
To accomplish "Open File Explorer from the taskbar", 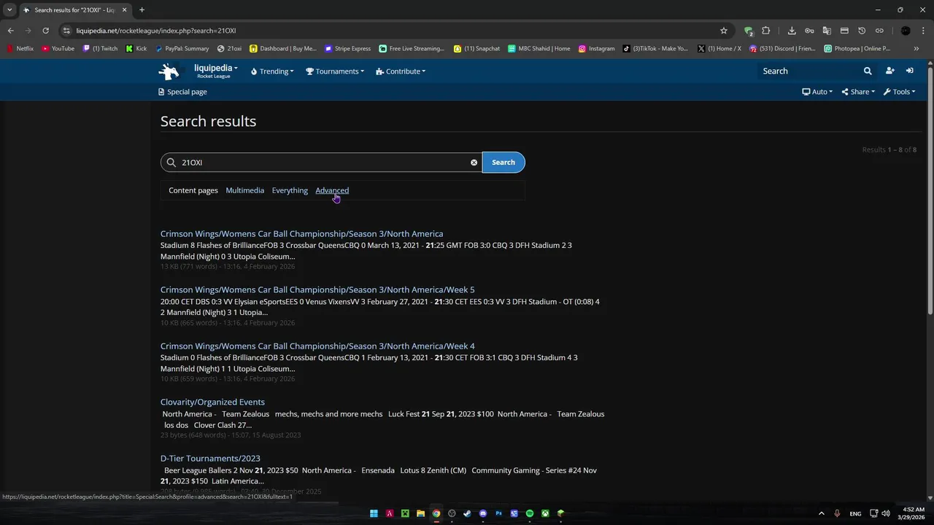I will [x=420, y=513].
